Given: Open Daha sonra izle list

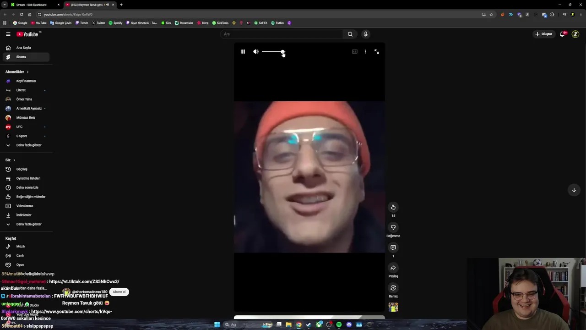Looking at the screenshot, I should click(25, 187).
